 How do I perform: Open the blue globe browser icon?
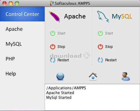(x=60, y=76)
